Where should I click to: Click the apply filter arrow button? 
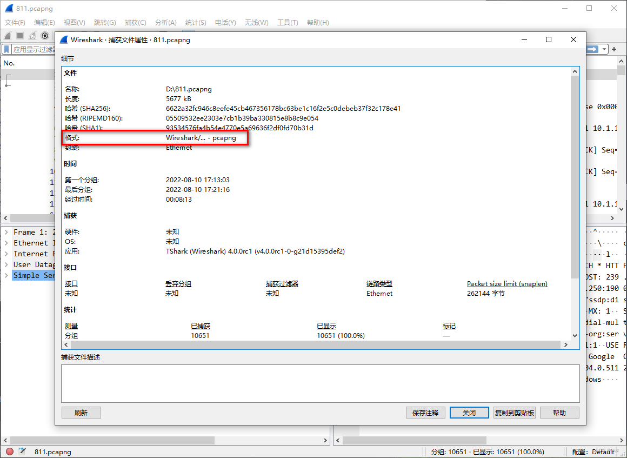(x=592, y=49)
